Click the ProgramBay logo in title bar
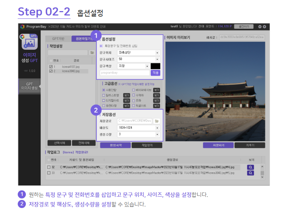This screenshot has height=218, width=287. coord(23,27)
